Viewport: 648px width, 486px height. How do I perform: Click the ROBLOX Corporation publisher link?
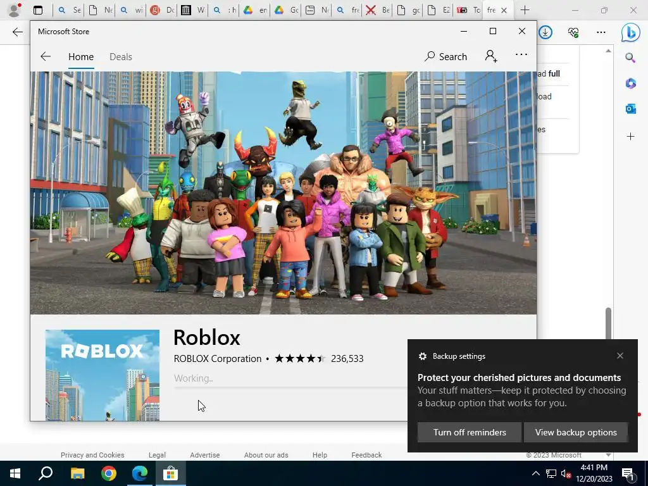pos(218,358)
